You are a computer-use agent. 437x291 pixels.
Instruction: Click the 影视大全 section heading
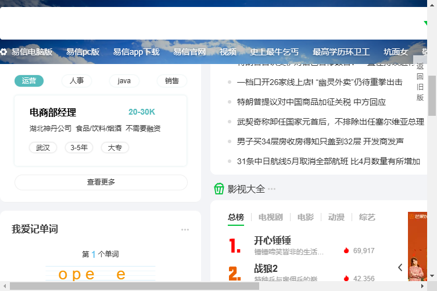246,189
